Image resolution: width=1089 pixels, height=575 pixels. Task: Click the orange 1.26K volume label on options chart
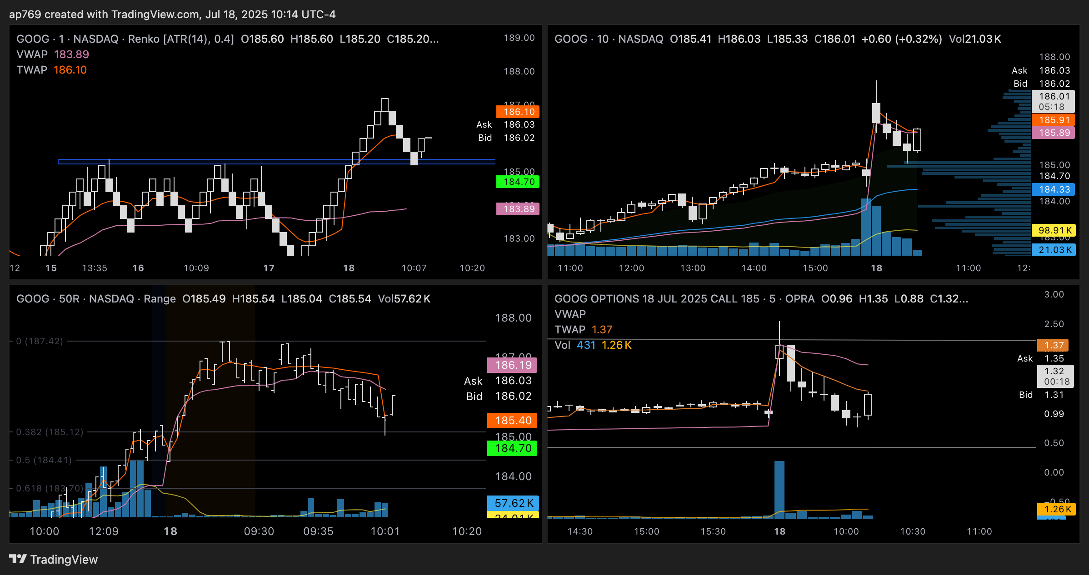coord(1055,509)
